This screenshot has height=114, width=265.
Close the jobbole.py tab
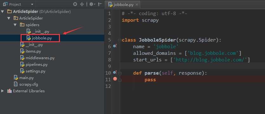pos(137,5)
